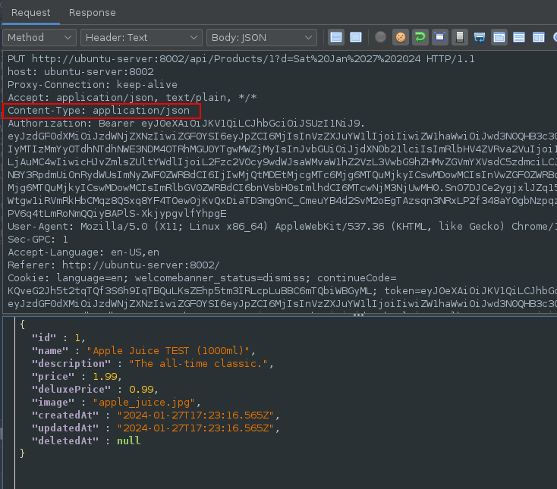Click the updatedAt timestamp value
This screenshot has height=489, width=557.
195,428
